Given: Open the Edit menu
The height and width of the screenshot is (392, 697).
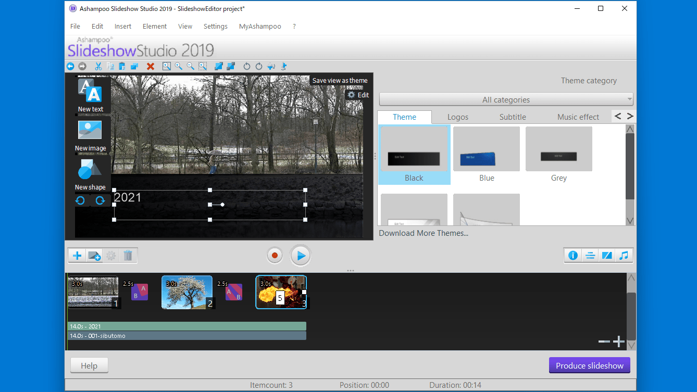Looking at the screenshot, I should click(x=97, y=26).
